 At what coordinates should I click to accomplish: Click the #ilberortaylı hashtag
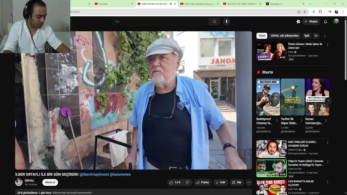click(x=59, y=193)
